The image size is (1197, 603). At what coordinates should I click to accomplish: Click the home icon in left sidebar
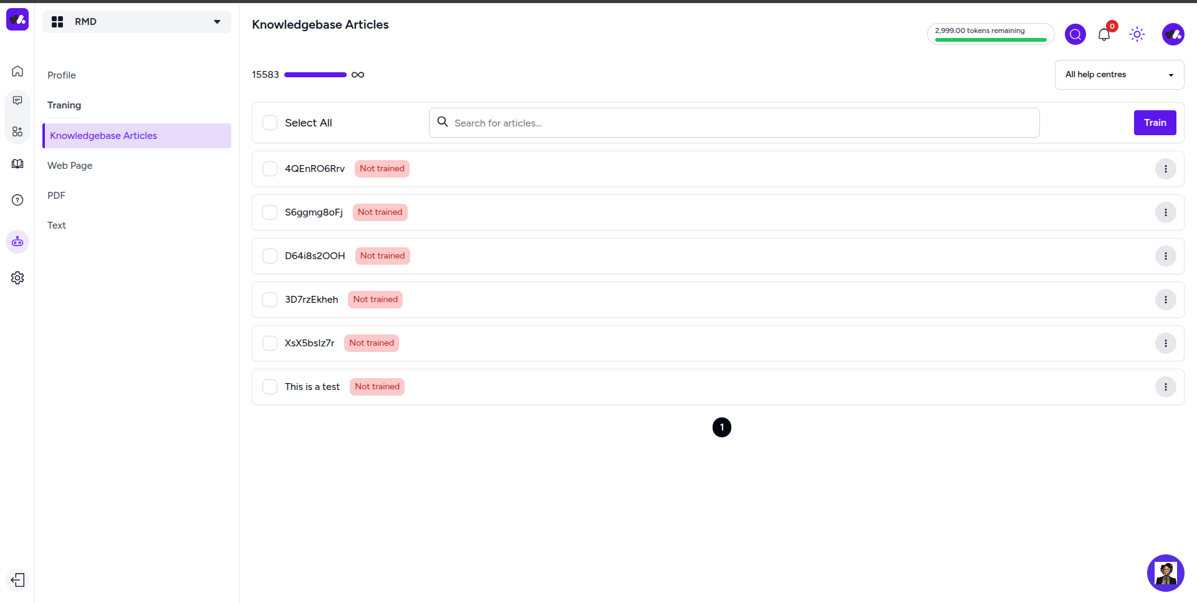(17, 71)
